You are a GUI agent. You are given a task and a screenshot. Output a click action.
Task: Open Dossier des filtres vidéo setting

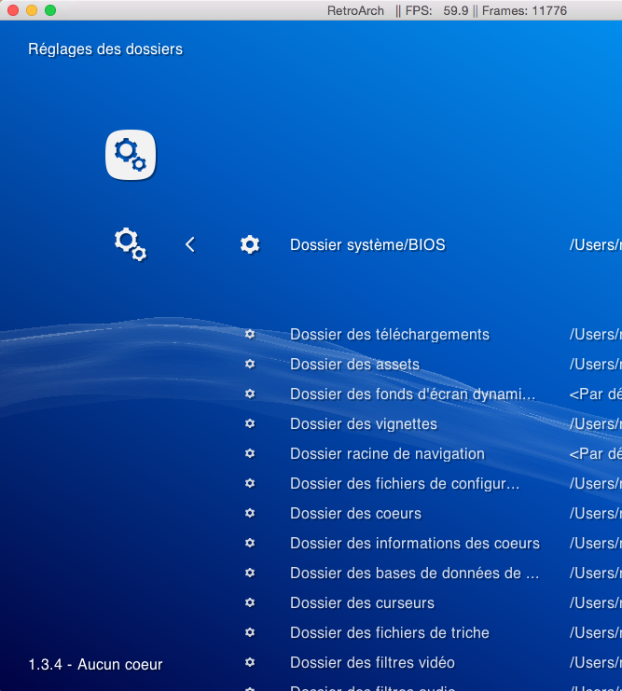point(372,663)
